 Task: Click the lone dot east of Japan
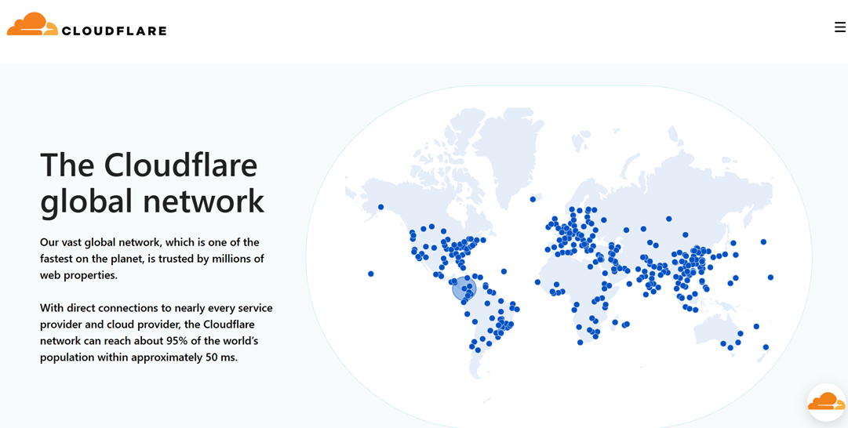tap(763, 242)
